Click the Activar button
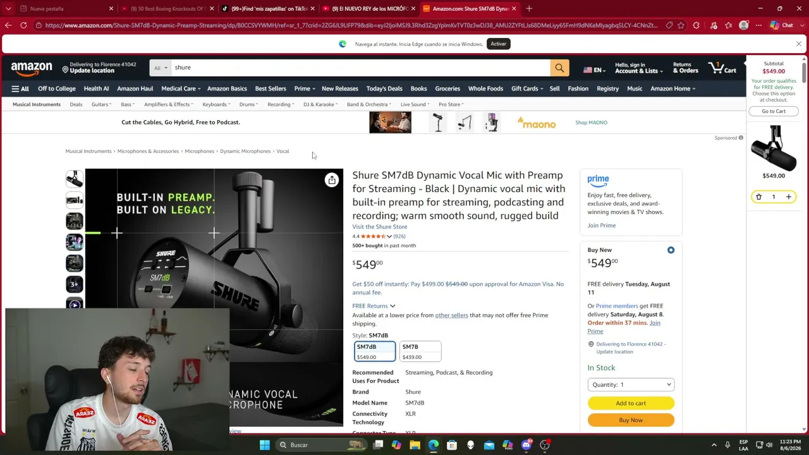Image resolution: width=809 pixels, height=455 pixels. point(498,44)
